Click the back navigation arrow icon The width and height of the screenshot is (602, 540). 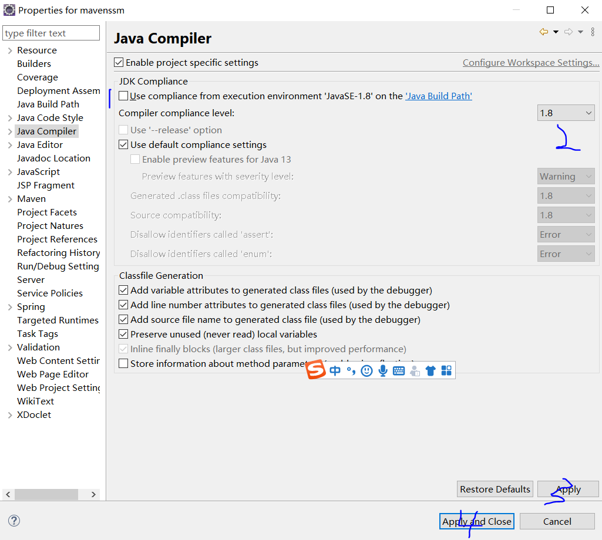pos(544,32)
